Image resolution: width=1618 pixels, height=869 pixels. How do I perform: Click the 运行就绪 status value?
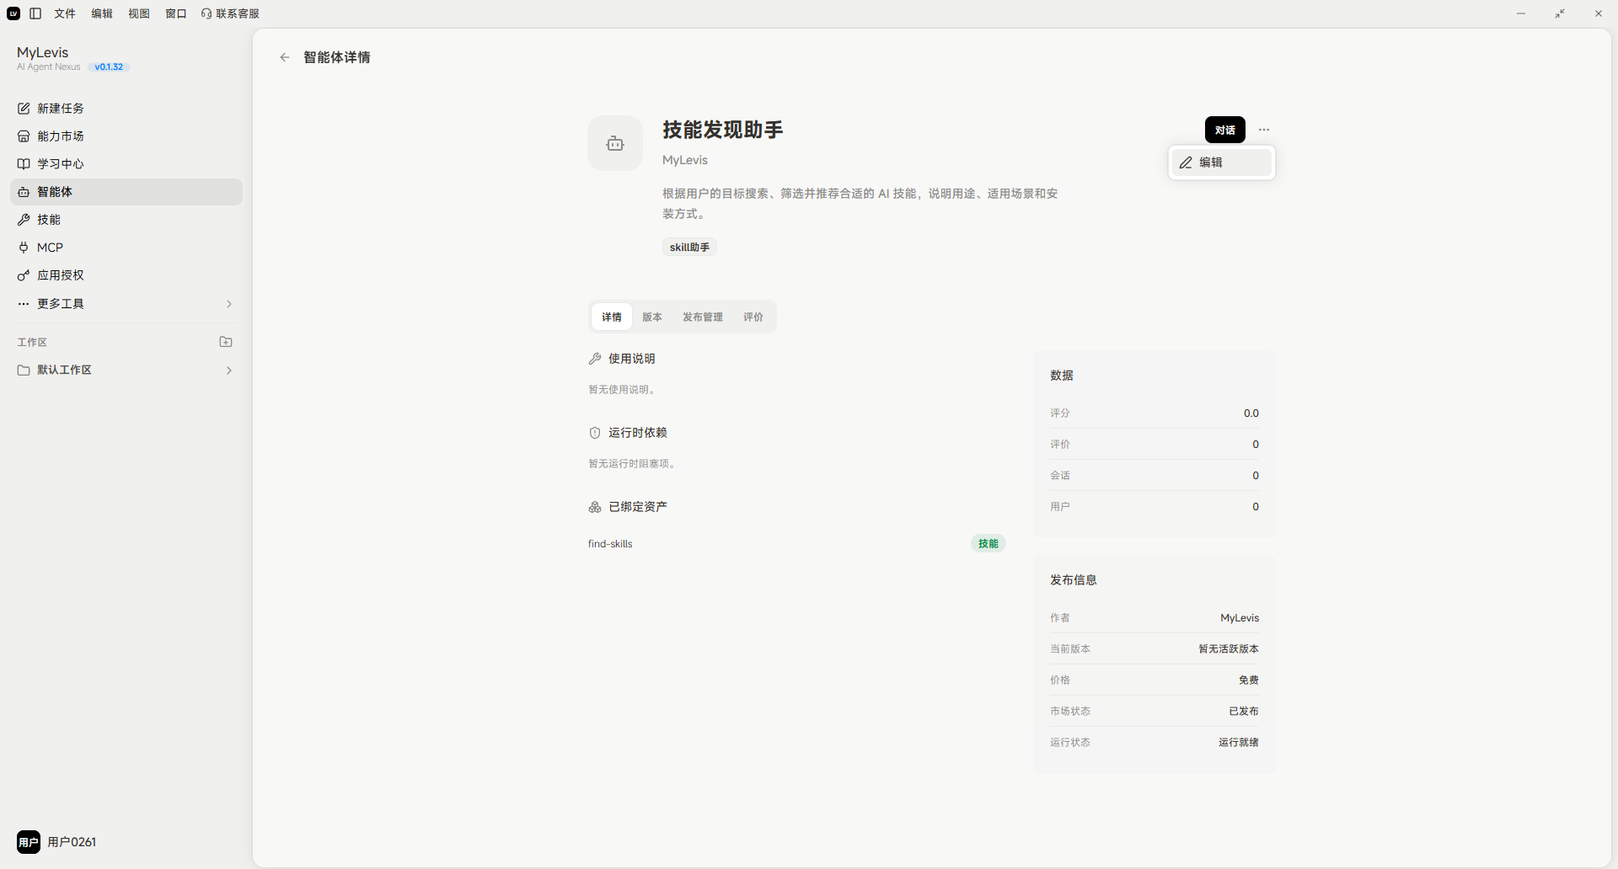(1239, 743)
